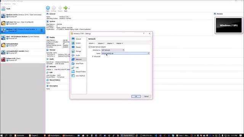This screenshot has width=244, height=137.
Task: Select the Kali Linux virtual machine
Action: [x=23, y=23]
